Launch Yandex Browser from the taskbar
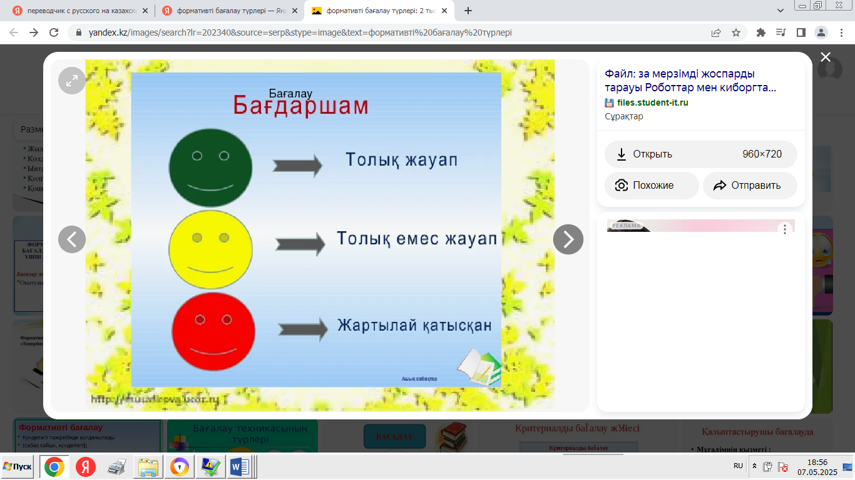Screen dimensions: 855x480 pos(86,467)
